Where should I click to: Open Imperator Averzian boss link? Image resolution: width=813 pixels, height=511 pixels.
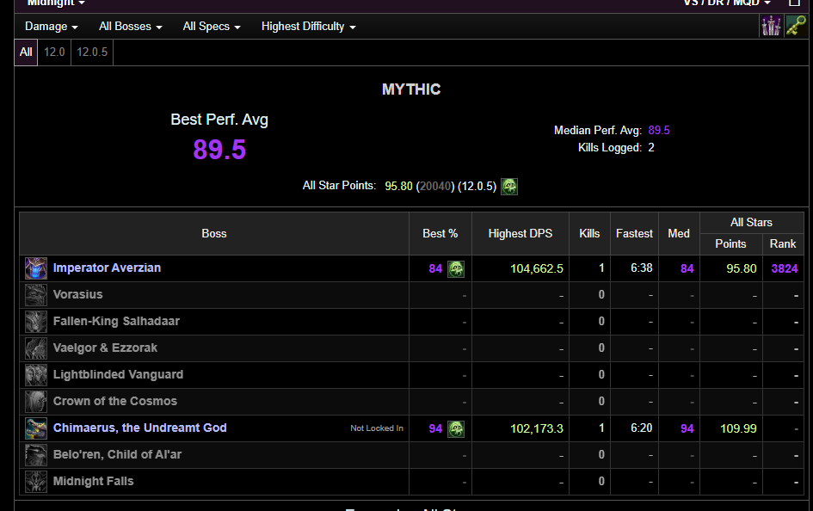point(107,268)
